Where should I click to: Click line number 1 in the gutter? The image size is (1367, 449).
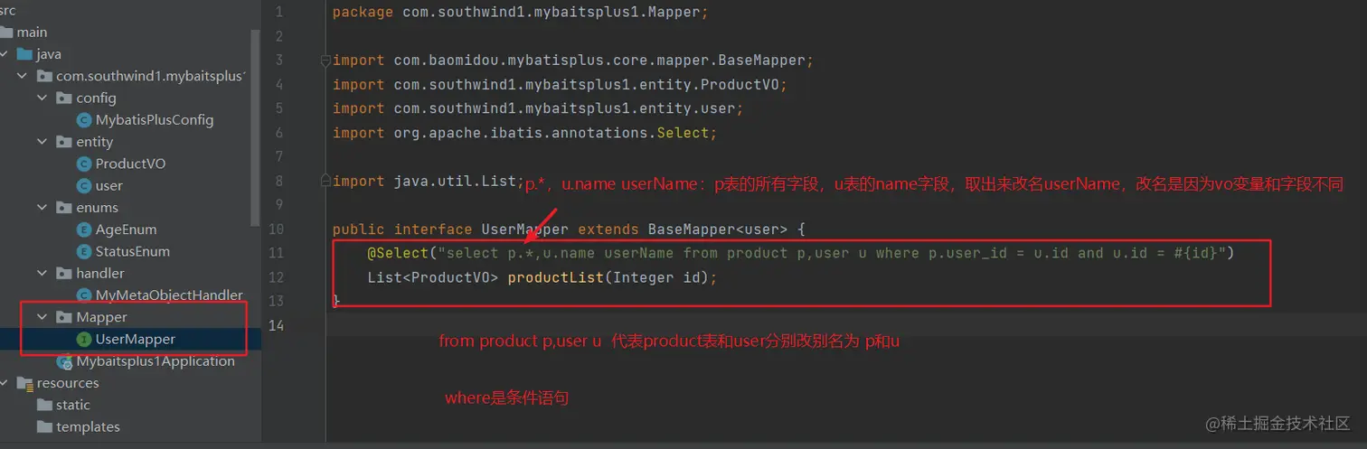[x=278, y=13]
